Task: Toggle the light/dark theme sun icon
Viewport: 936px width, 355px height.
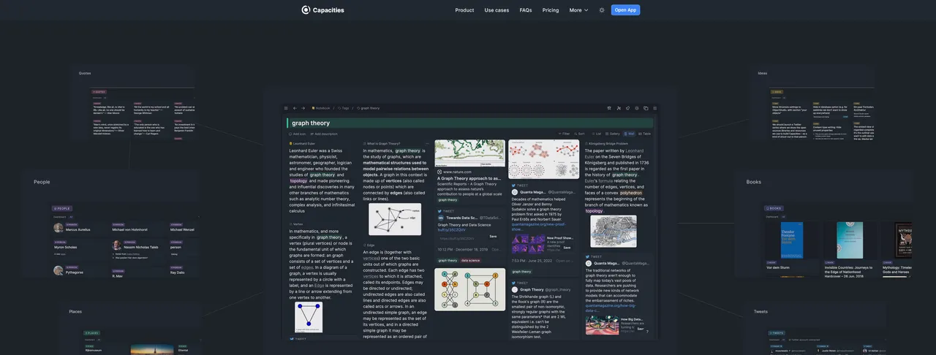Action: (x=602, y=10)
